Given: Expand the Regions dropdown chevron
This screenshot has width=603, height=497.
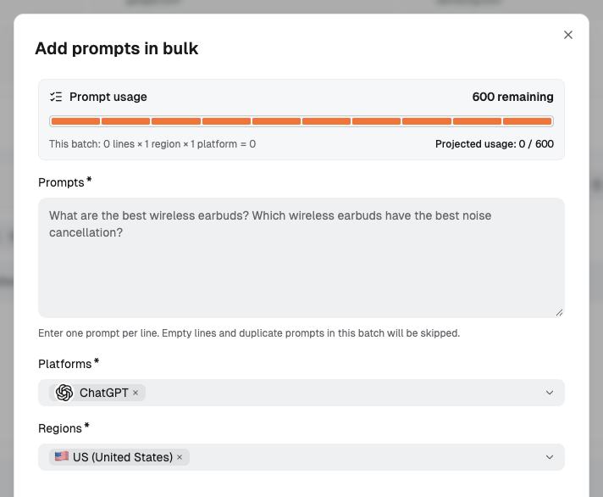Looking at the screenshot, I should (x=550, y=457).
